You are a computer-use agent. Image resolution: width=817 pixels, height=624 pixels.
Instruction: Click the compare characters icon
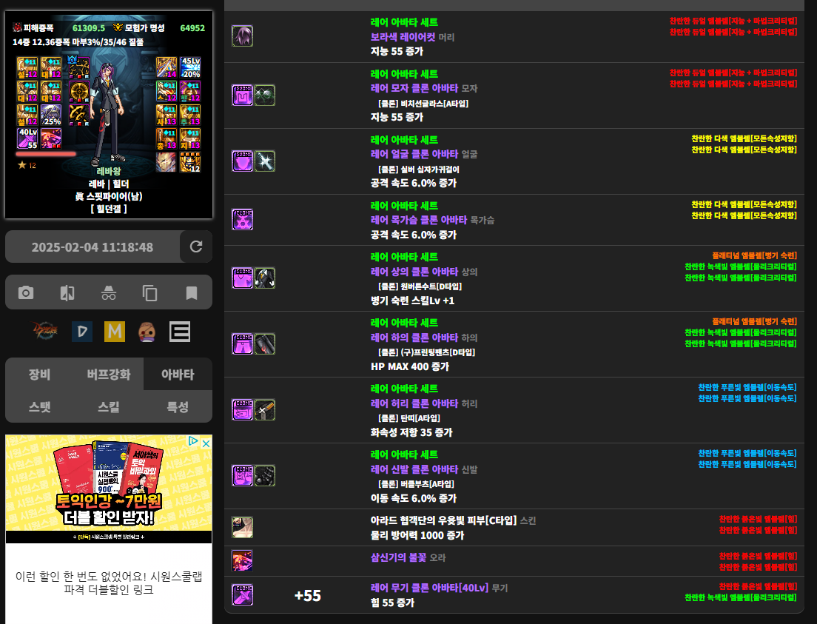(67, 293)
